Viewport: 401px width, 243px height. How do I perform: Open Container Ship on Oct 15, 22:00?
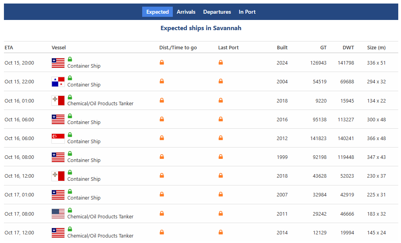coord(84,85)
